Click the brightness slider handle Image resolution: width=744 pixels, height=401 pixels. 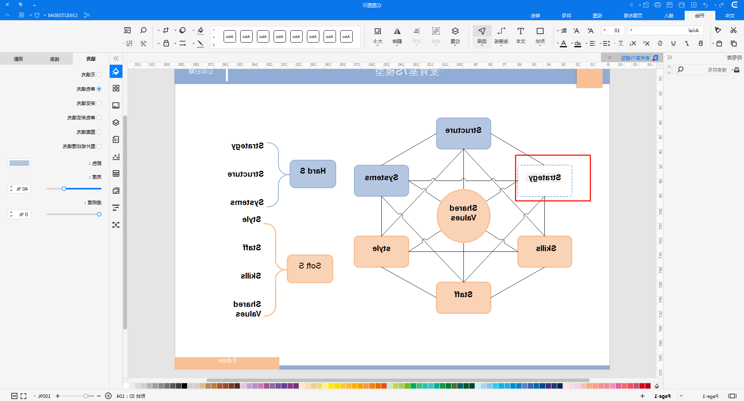64,189
